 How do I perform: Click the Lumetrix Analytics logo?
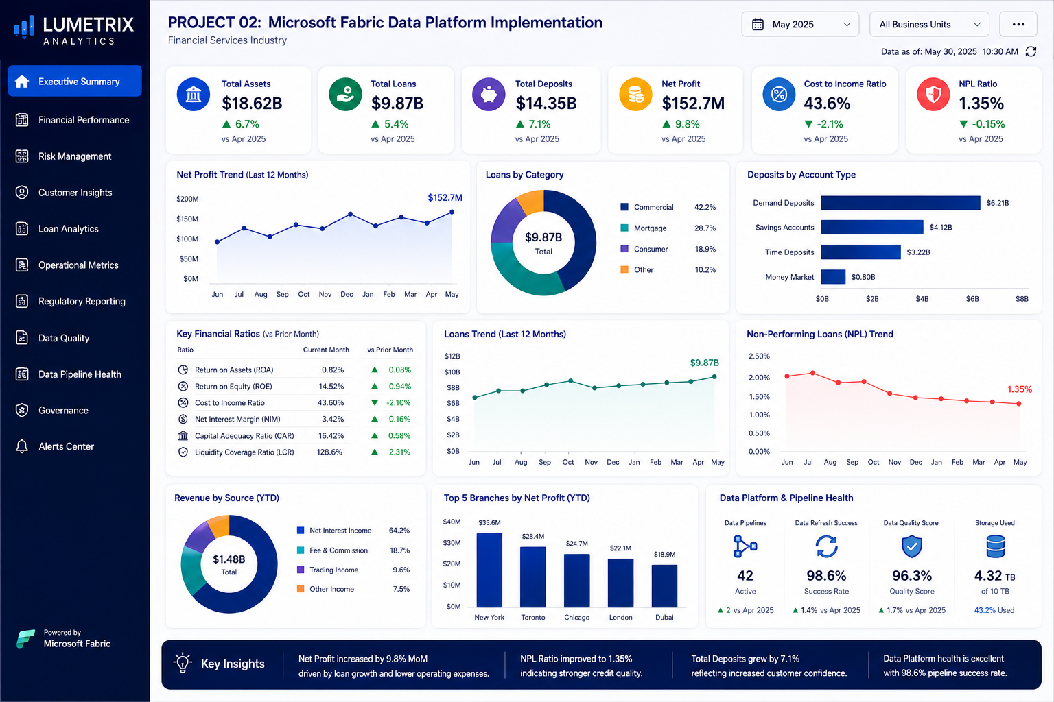pyautogui.click(x=74, y=30)
